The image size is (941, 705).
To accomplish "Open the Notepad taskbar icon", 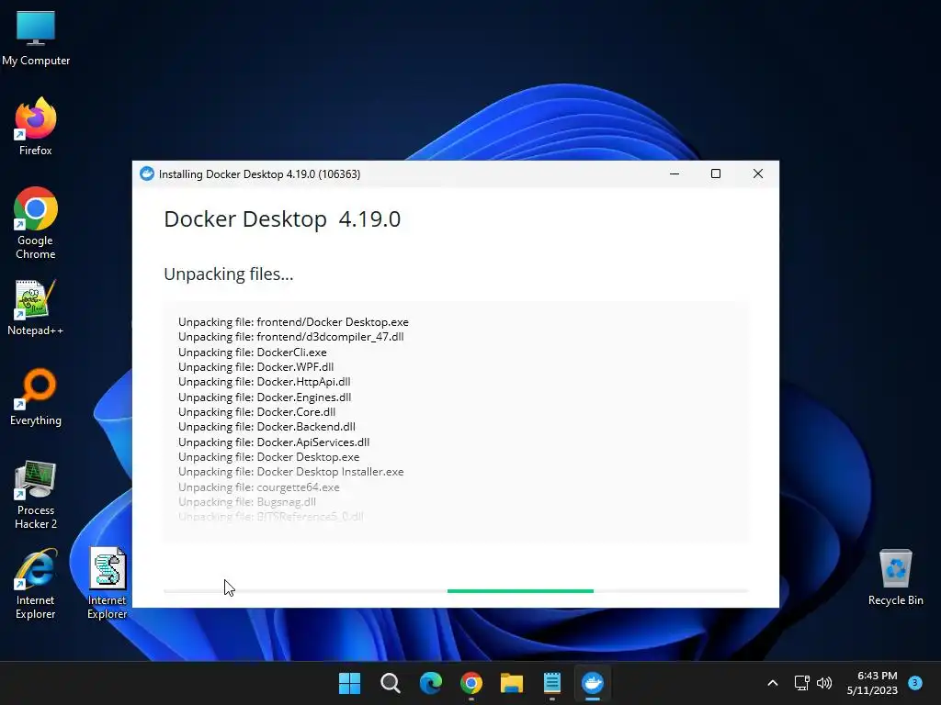I will tap(552, 683).
